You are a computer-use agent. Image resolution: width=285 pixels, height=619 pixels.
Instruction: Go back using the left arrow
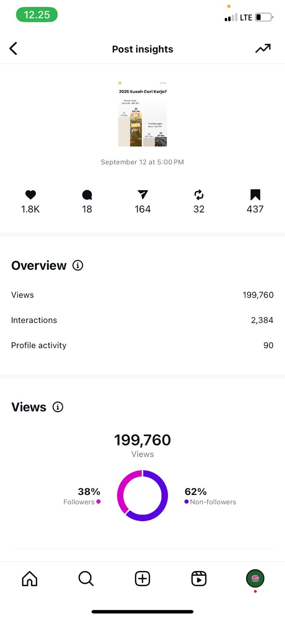tap(13, 49)
